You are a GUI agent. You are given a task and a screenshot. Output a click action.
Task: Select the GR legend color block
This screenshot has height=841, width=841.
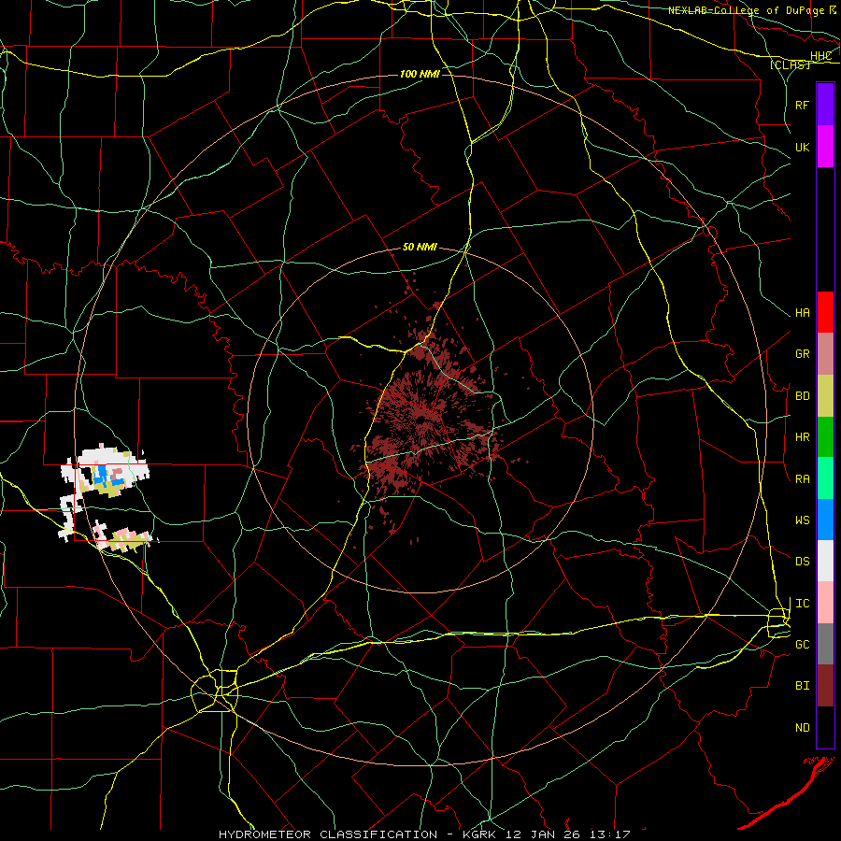point(825,353)
